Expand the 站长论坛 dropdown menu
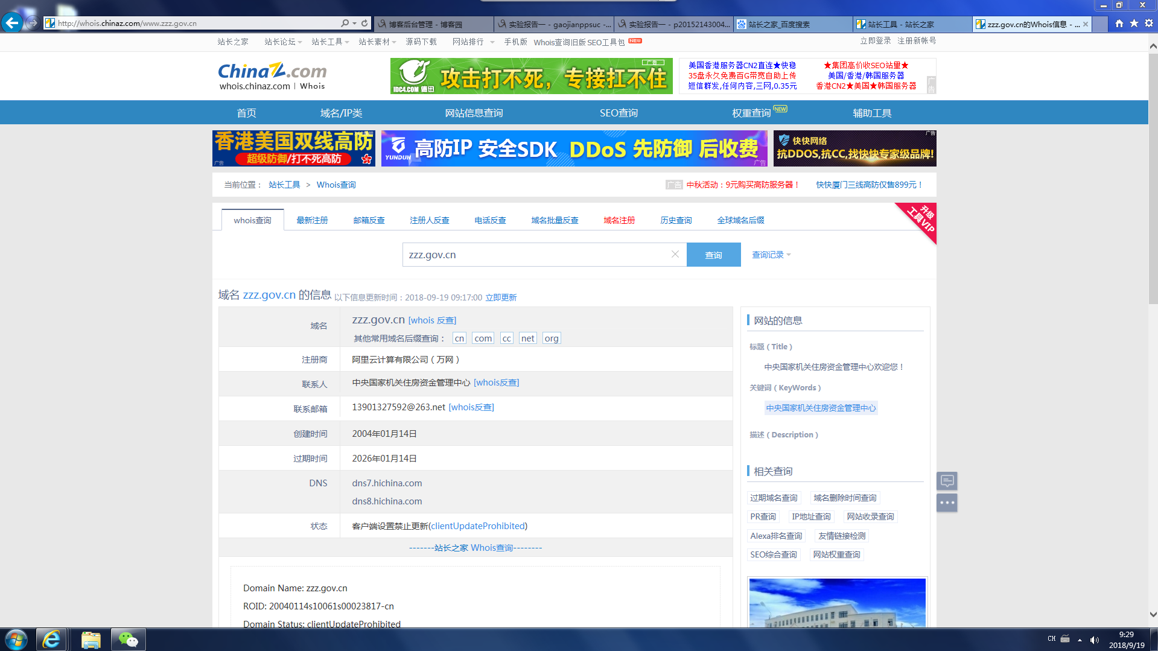The width and height of the screenshot is (1158, 651). coord(283,42)
